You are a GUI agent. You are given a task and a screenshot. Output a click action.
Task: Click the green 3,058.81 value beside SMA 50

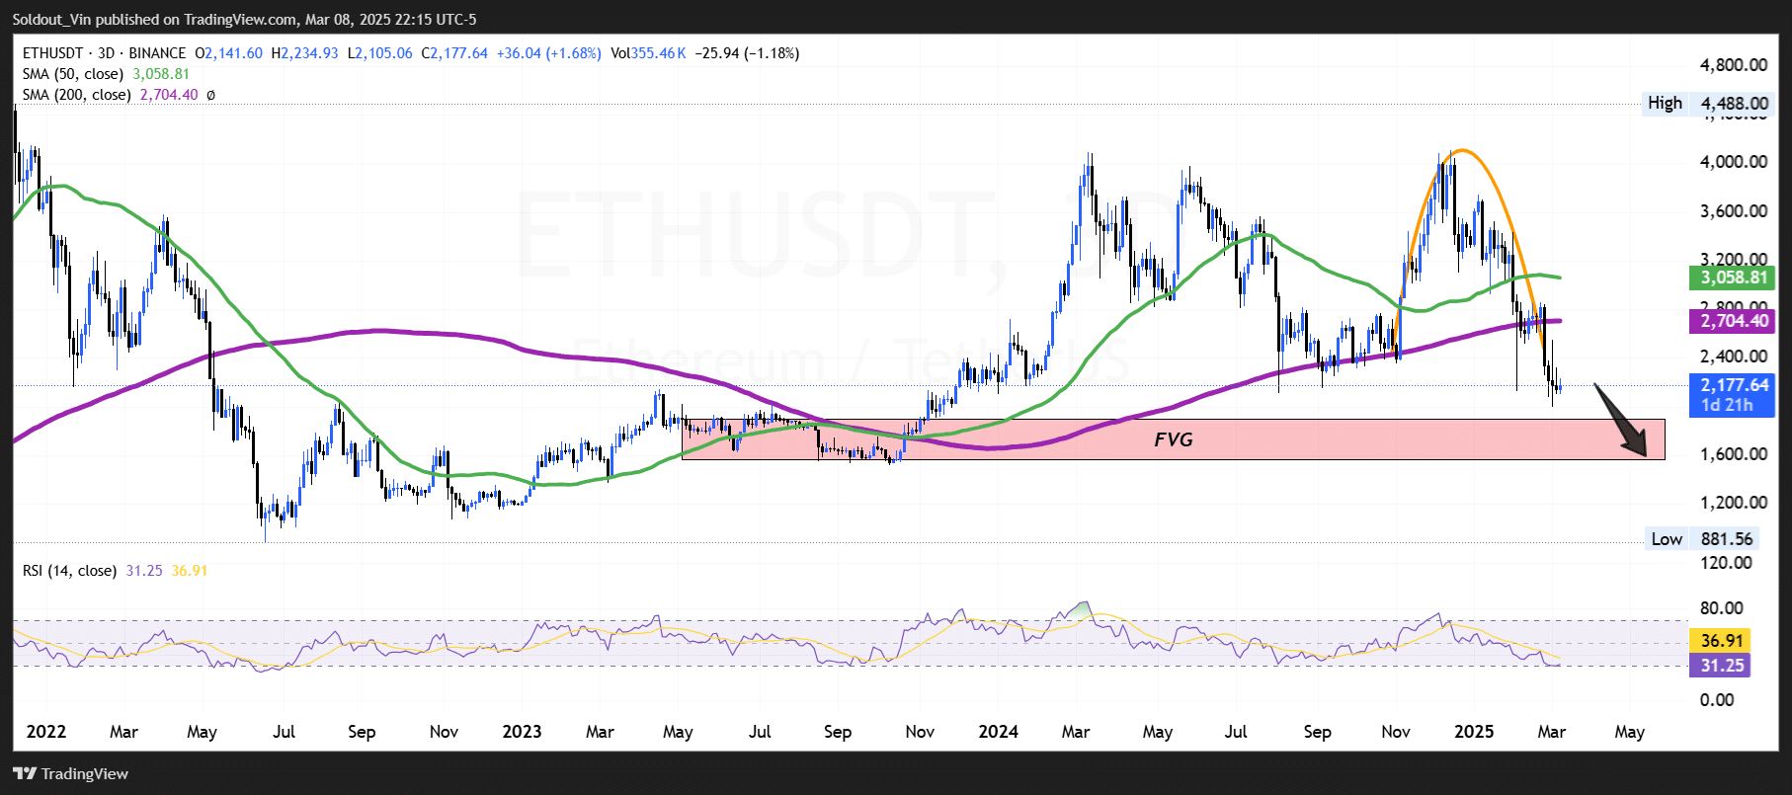coord(161,74)
